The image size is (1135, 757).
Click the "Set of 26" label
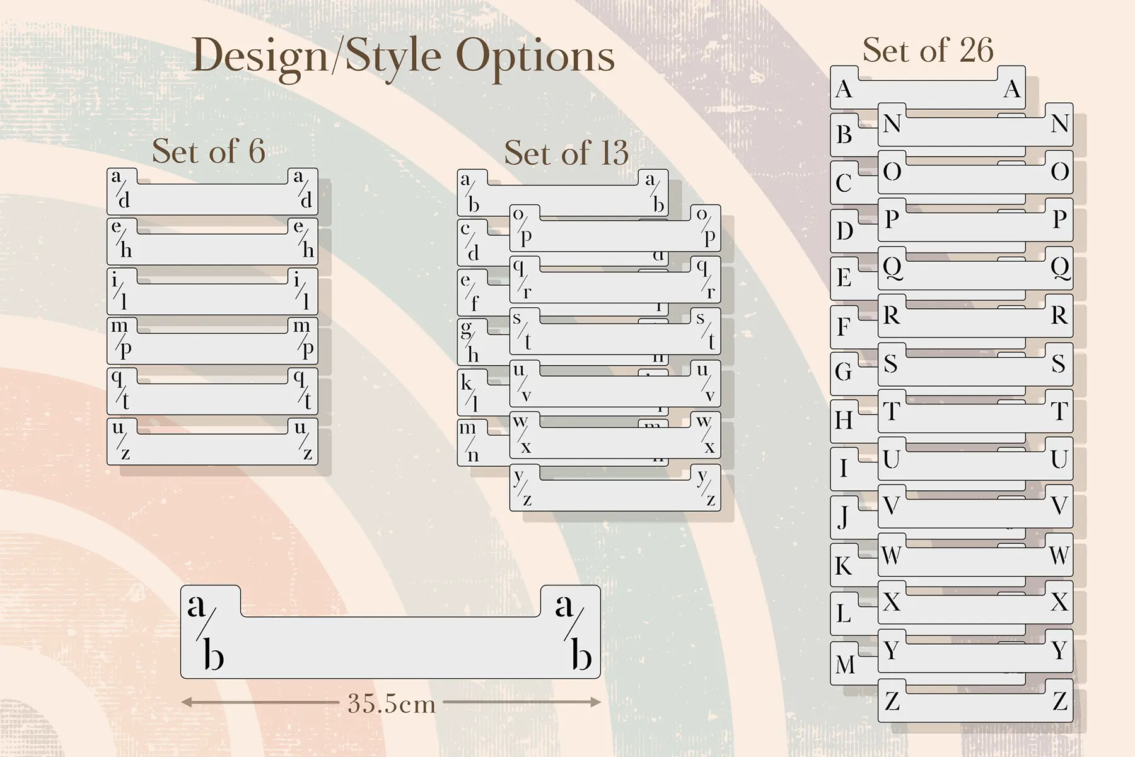928,50
